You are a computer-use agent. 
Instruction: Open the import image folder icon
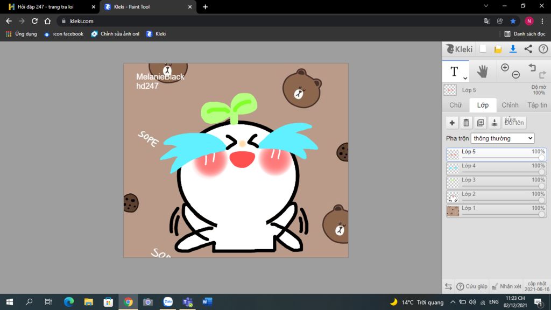click(x=498, y=49)
